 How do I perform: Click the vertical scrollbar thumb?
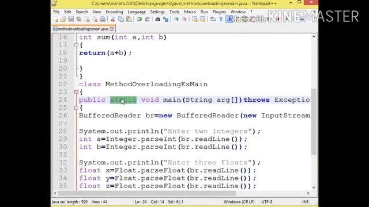(314, 121)
